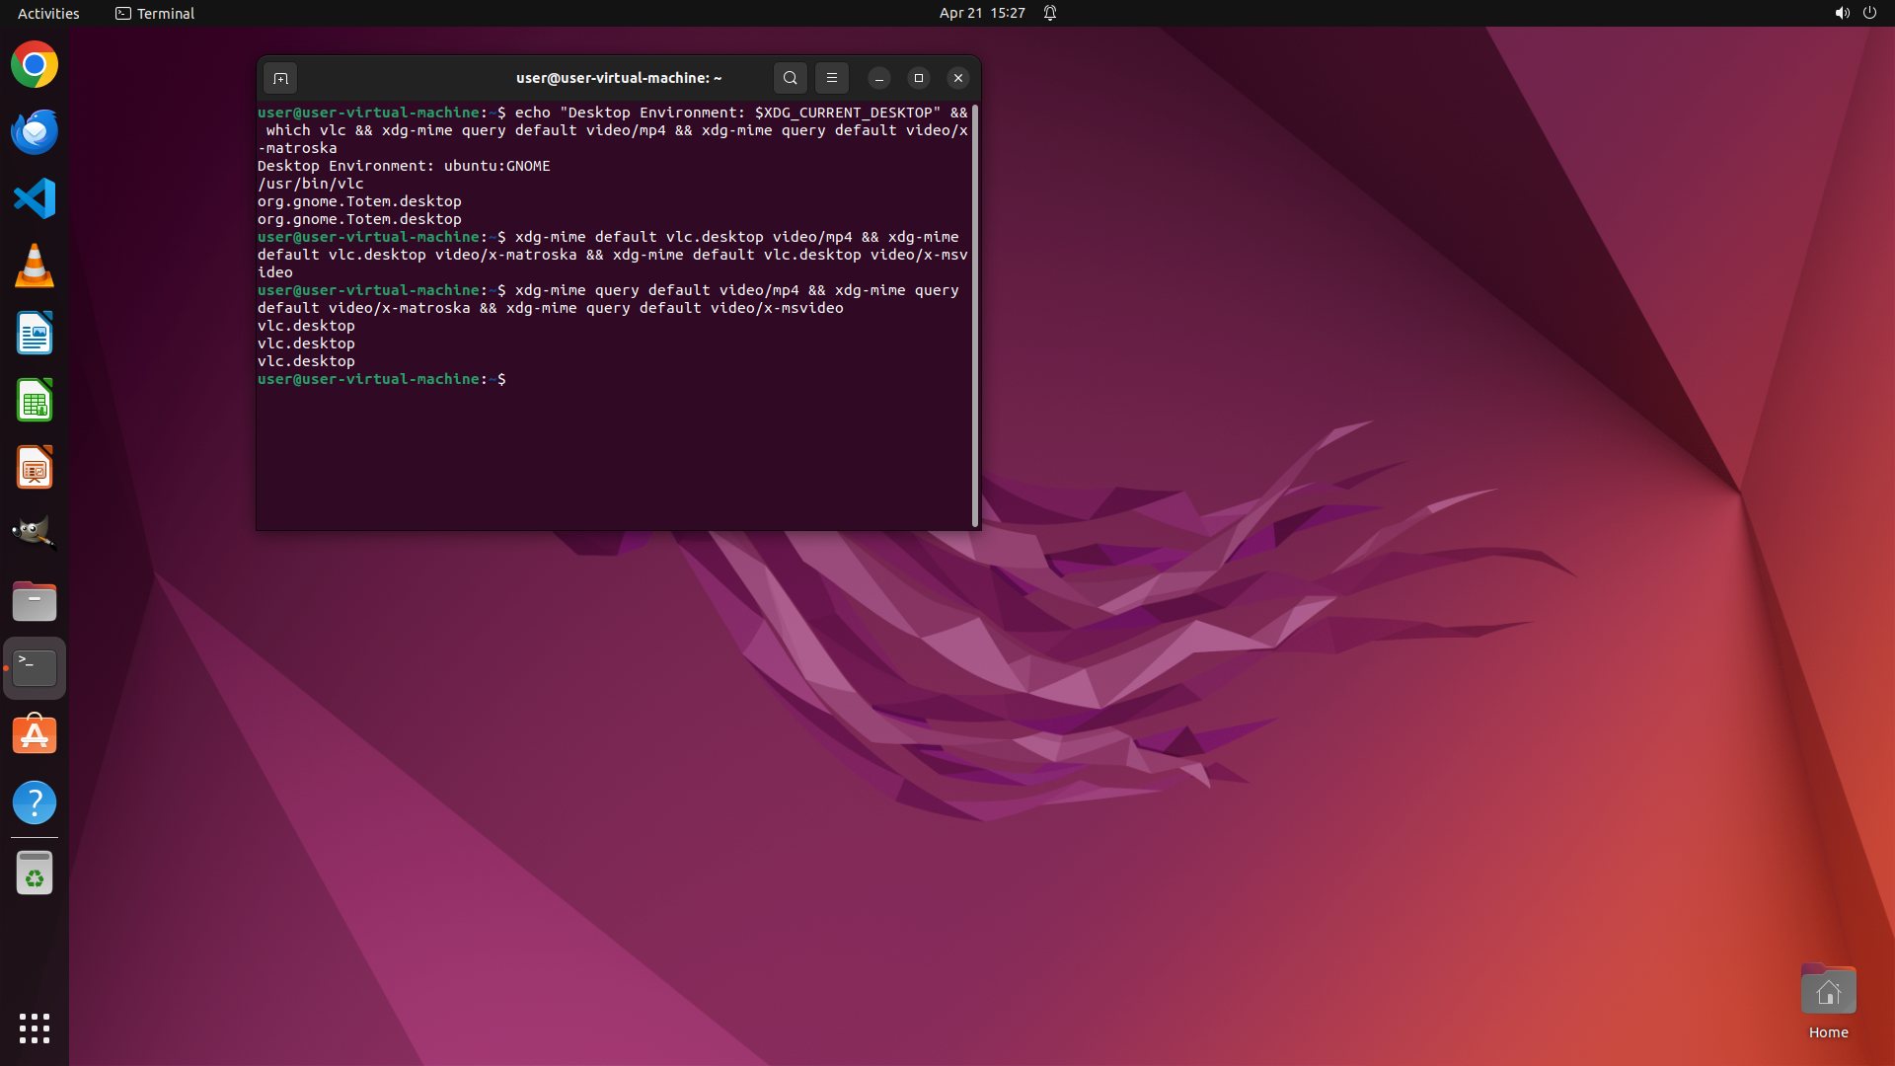
Task: Open a new terminal tab
Action: tap(280, 78)
